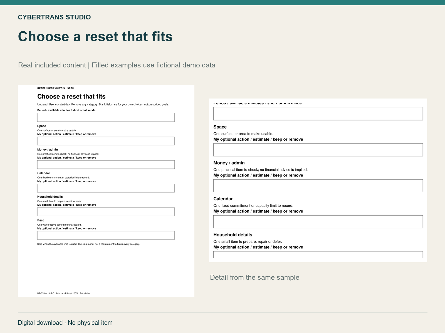Click the Period / available minutes field in preview
The height and width of the screenshot is (333, 445).
[106, 117]
